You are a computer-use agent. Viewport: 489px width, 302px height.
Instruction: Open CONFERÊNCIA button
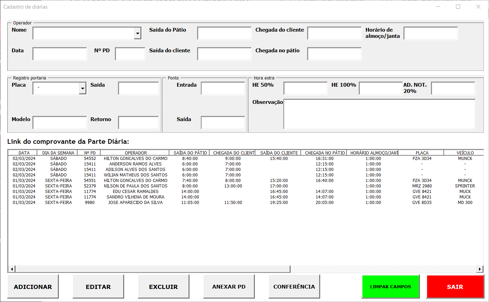[294, 287]
